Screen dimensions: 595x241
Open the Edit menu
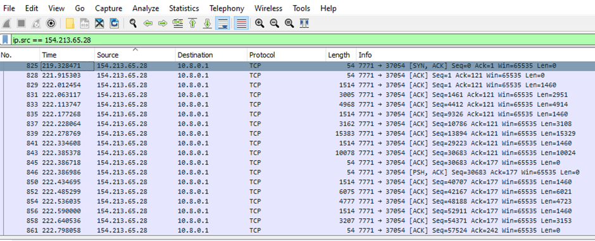coord(32,8)
